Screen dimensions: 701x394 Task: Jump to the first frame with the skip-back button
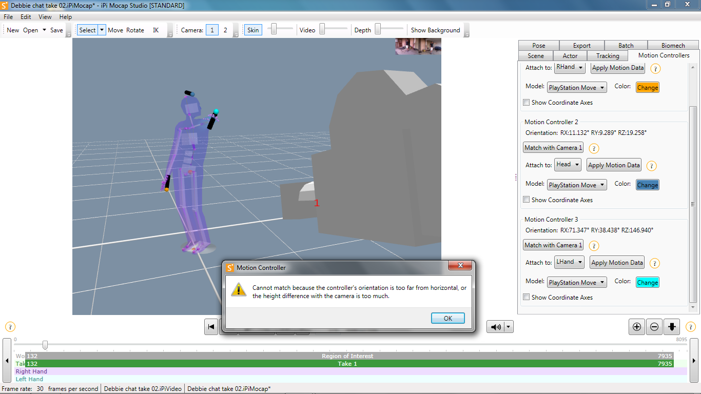tap(211, 327)
